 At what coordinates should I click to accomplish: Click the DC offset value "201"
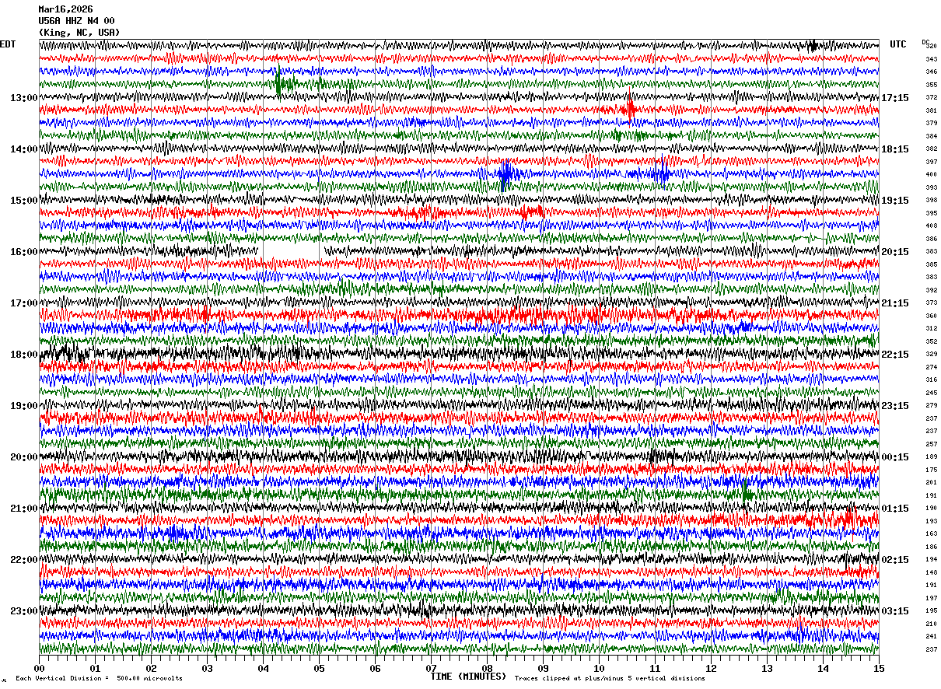pyautogui.click(x=931, y=482)
